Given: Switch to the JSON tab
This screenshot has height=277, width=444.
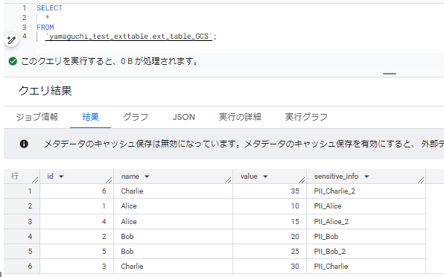Looking at the screenshot, I should [x=183, y=117].
